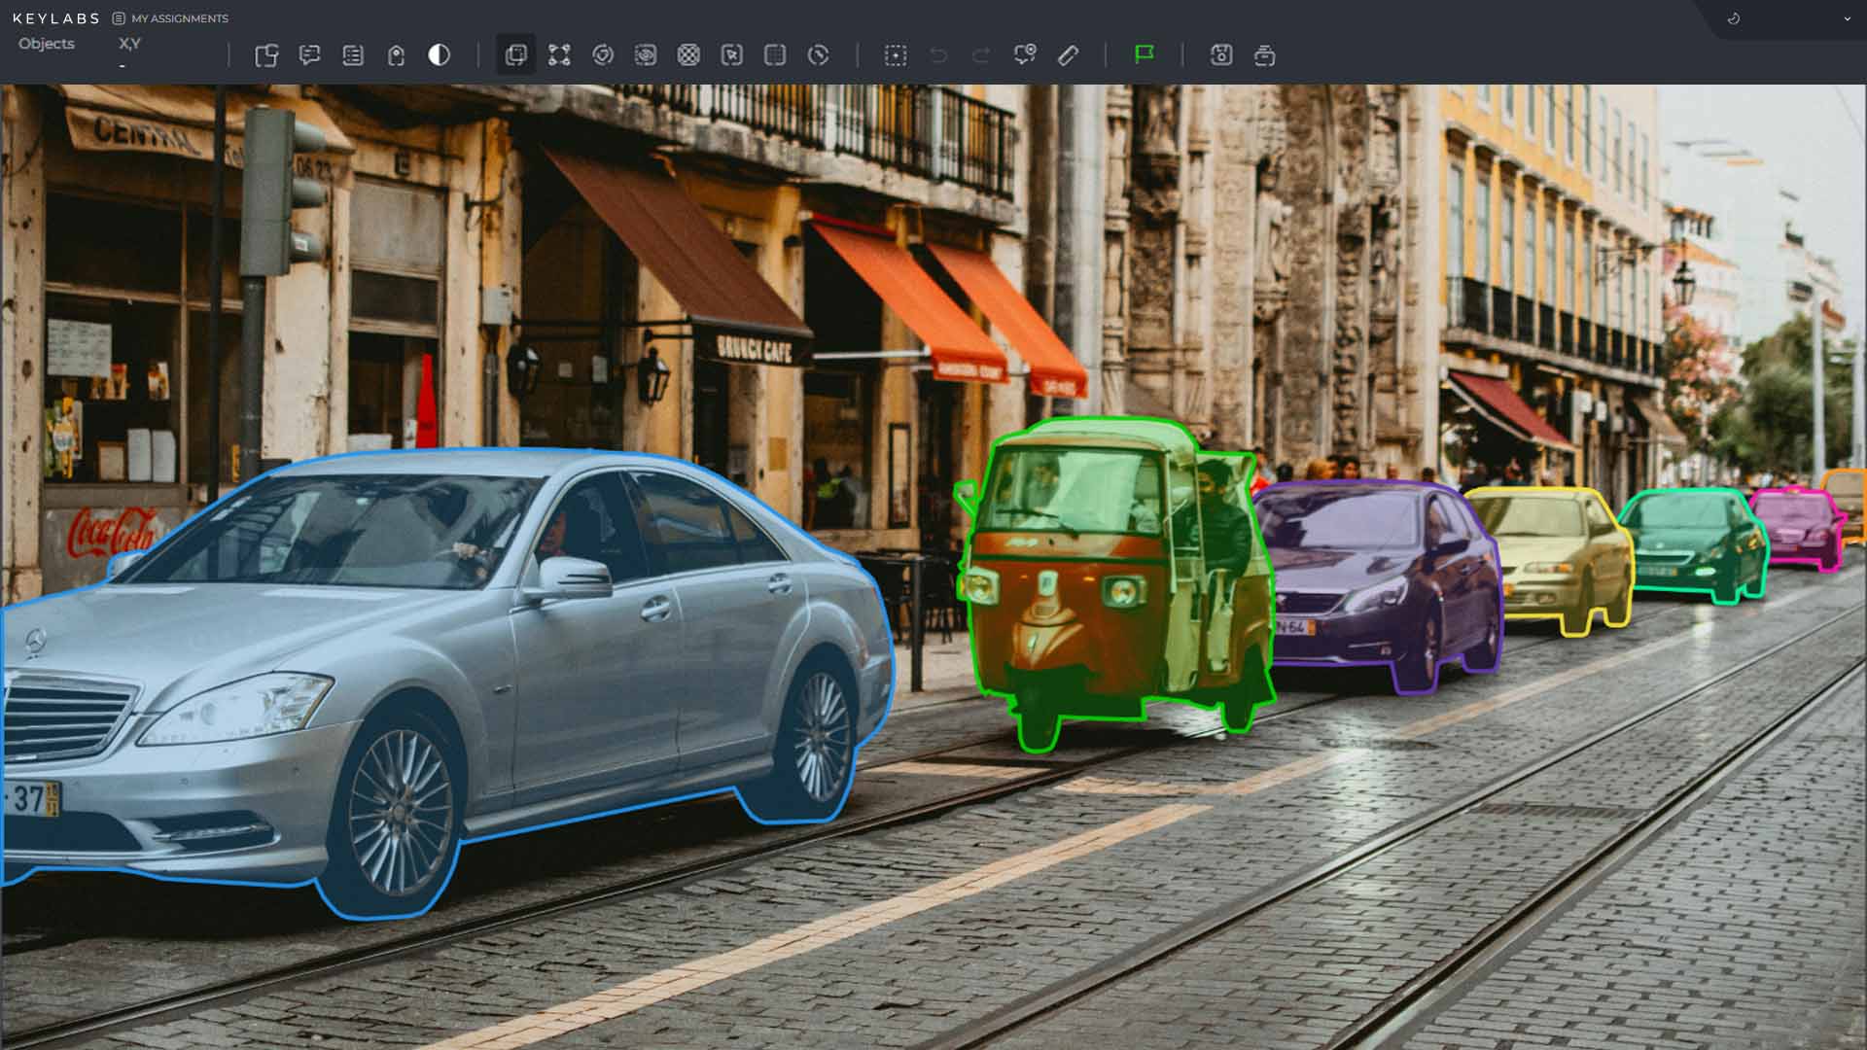
Task: Select the label tag tool
Action: pyautogui.click(x=396, y=55)
